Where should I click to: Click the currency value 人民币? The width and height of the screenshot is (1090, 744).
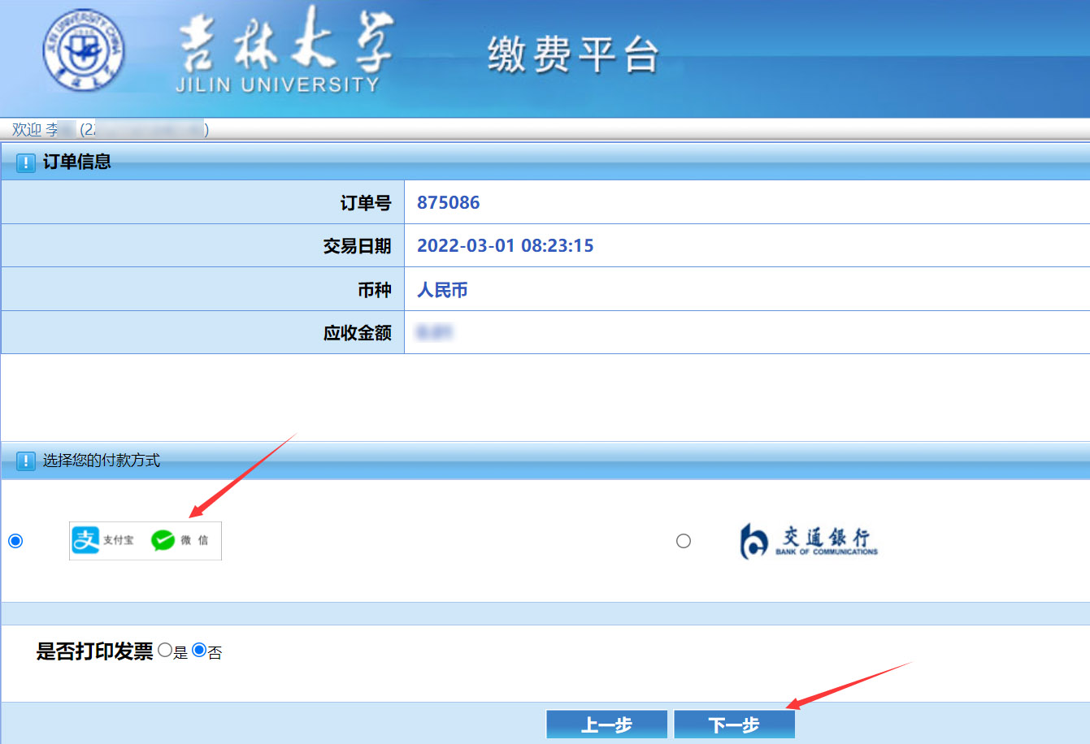[442, 290]
